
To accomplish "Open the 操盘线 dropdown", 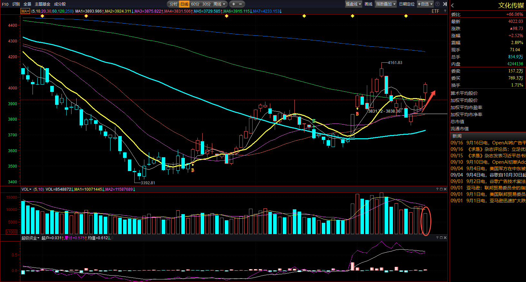I will [353, 4].
